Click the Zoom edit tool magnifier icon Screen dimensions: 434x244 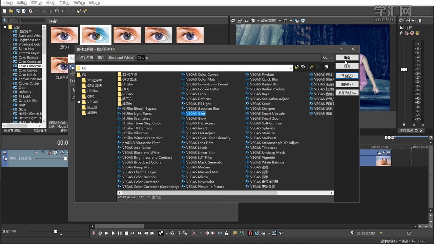pos(185,233)
